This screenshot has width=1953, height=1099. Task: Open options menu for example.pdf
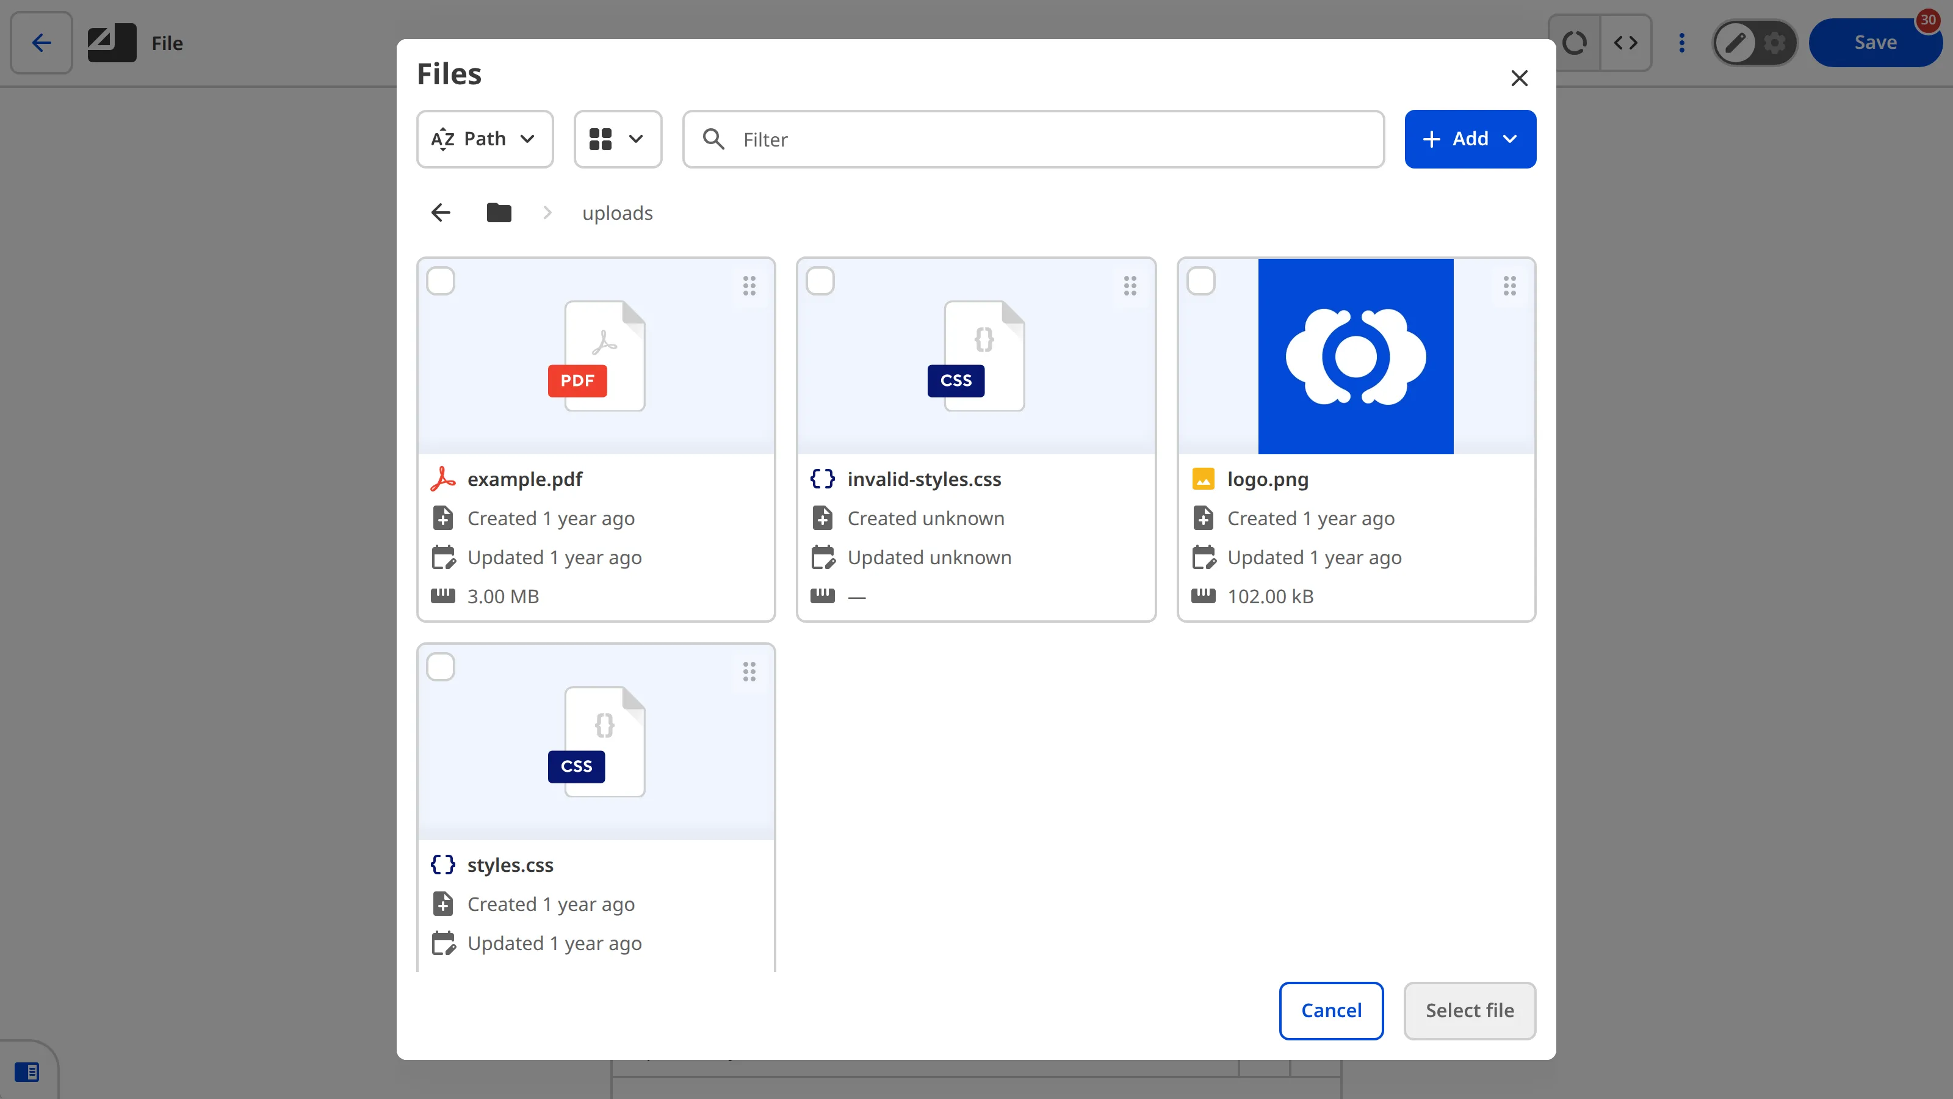click(749, 285)
